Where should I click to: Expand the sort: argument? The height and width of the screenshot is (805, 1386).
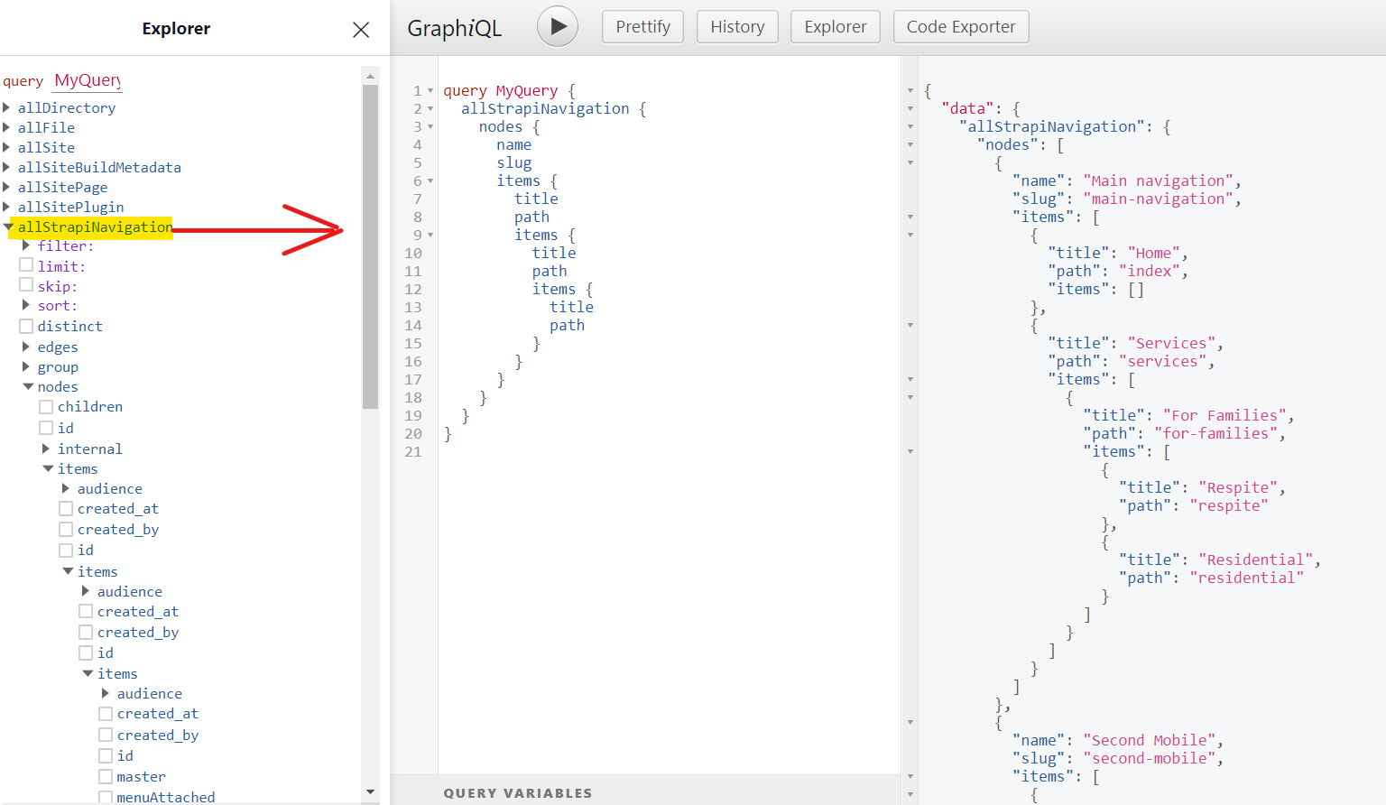point(26,305)
